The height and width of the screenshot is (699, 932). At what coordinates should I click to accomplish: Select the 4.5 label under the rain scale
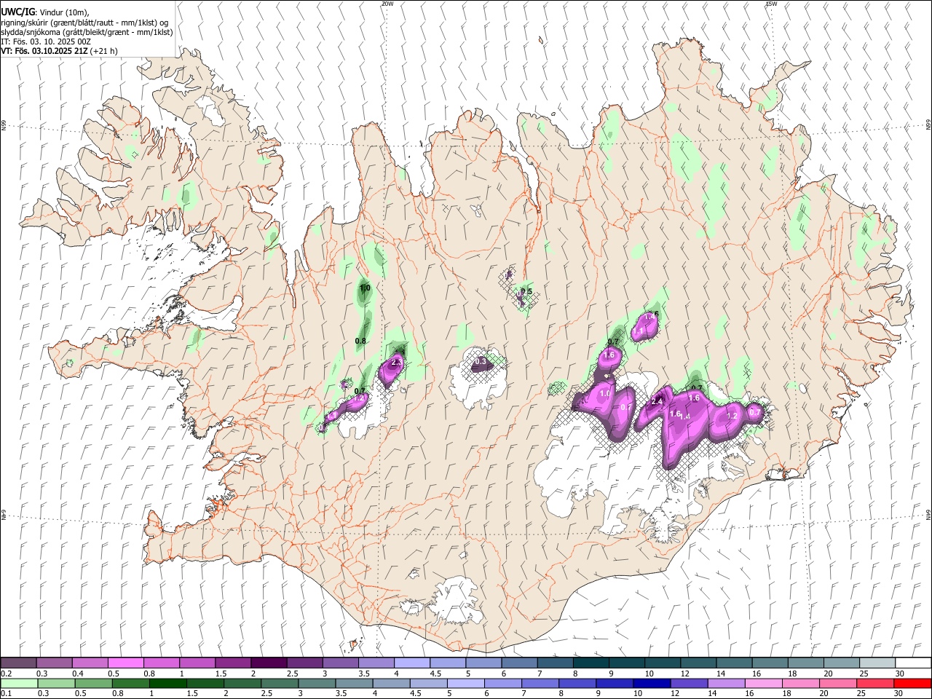click(x=416, y=694)
